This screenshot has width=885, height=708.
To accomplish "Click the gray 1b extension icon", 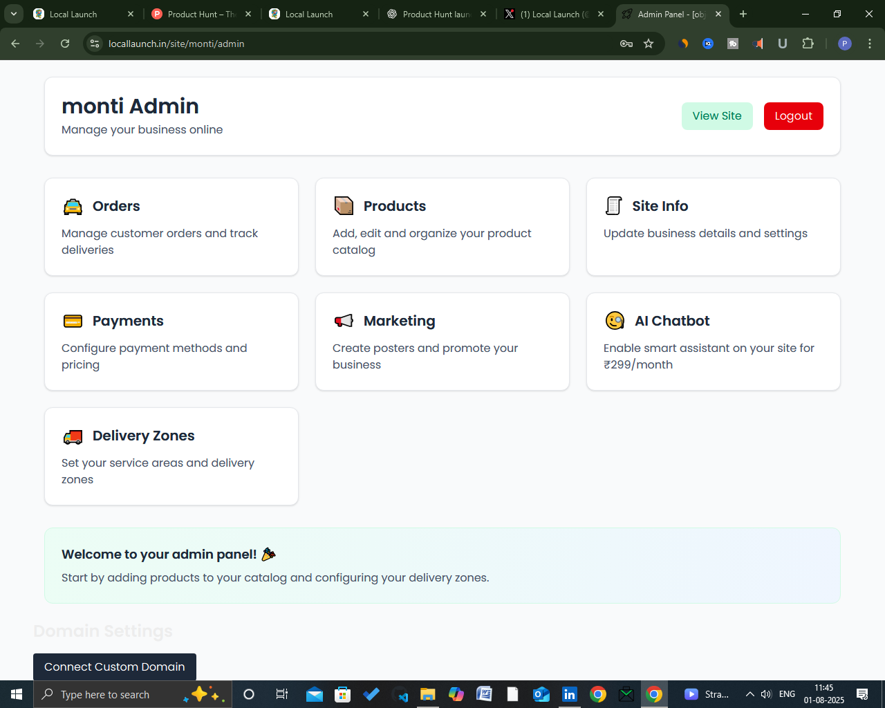I will point(733,44).
